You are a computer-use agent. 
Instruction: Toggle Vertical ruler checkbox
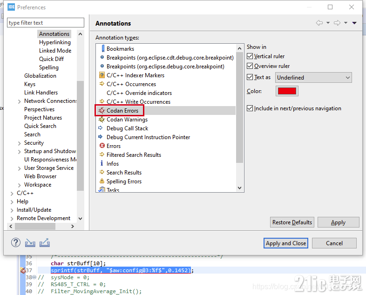[250, 56]
